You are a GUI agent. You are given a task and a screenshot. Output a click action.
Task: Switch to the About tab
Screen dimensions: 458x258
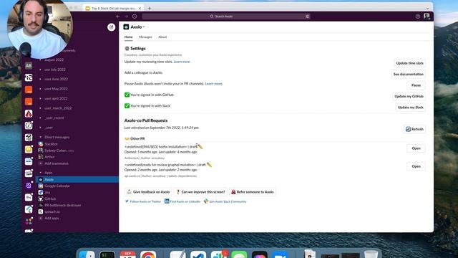pos(162,37)
